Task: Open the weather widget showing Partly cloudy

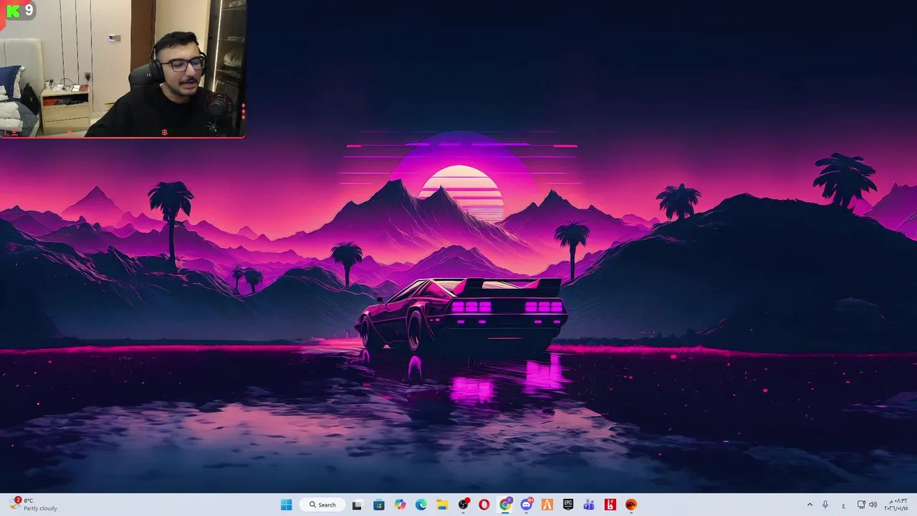Action: coord(33,505)
